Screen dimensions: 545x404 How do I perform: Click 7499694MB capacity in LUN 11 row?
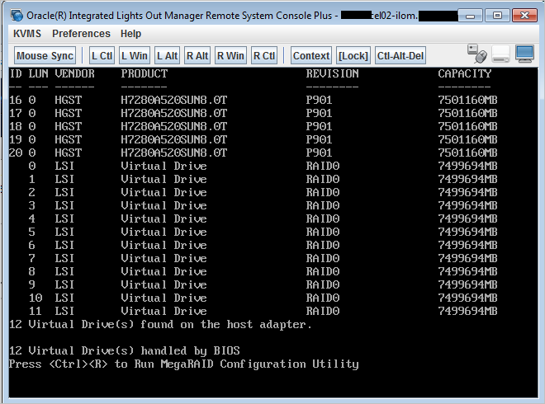coord(467,311)
